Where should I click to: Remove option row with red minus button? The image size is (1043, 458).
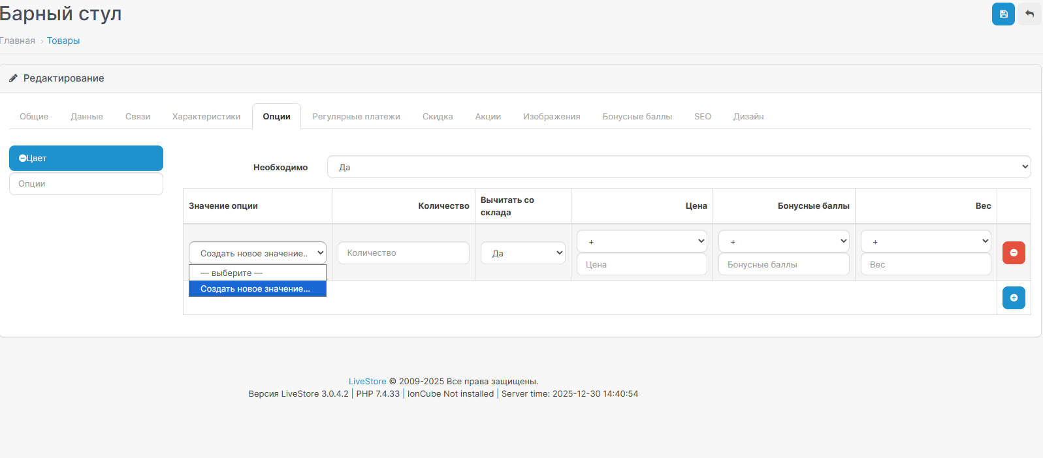tap(1013, 252)
